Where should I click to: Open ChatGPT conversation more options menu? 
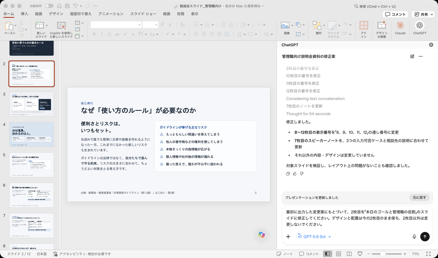click(x=421, y=56)
